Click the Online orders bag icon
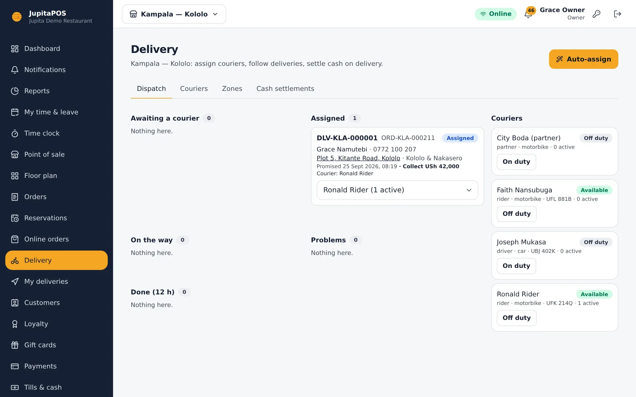Viewport: 636px width, 397px height. (x=15, y=239)
